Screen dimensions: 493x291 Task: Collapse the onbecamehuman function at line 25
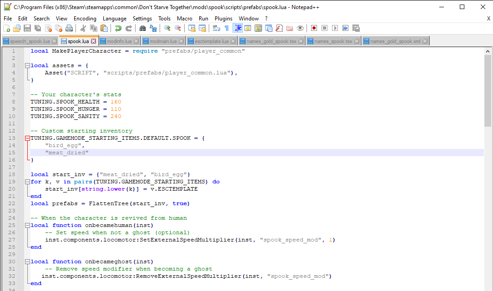27,226
